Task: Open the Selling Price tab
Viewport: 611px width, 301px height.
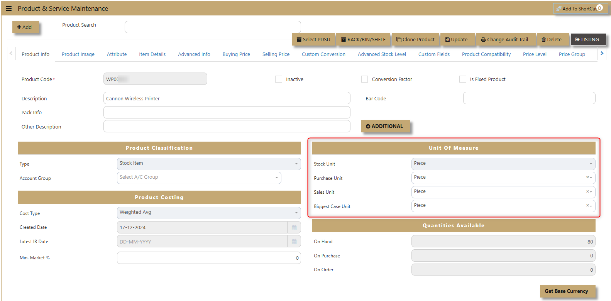Action: (276, 54)
